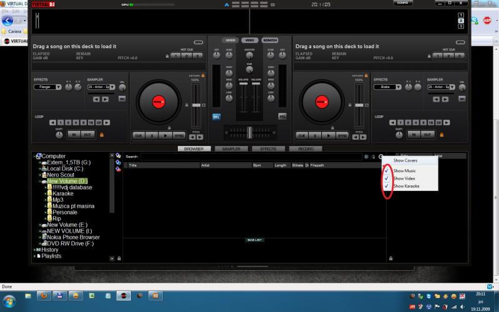Viewport: 499px width, 312px height.
Task: Click loop IN on the left deck
Action: [74, 134]
